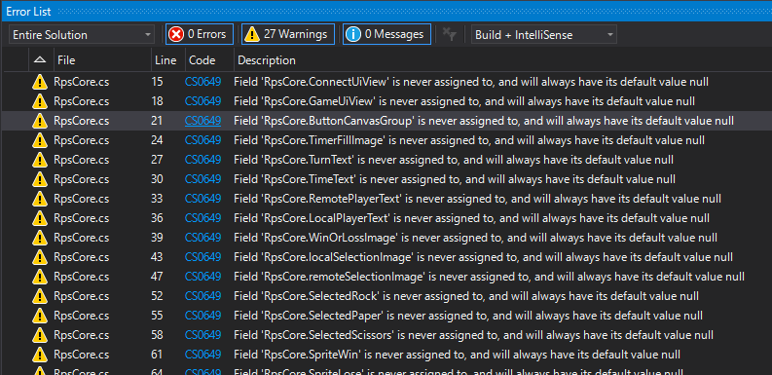Select the 'RpsCore.ConnectUiView' description text
Image resolution: width=772 pixels, height=375 pixels.
tap(471, 82)
